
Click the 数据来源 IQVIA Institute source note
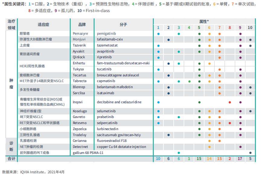coord(33,172)
